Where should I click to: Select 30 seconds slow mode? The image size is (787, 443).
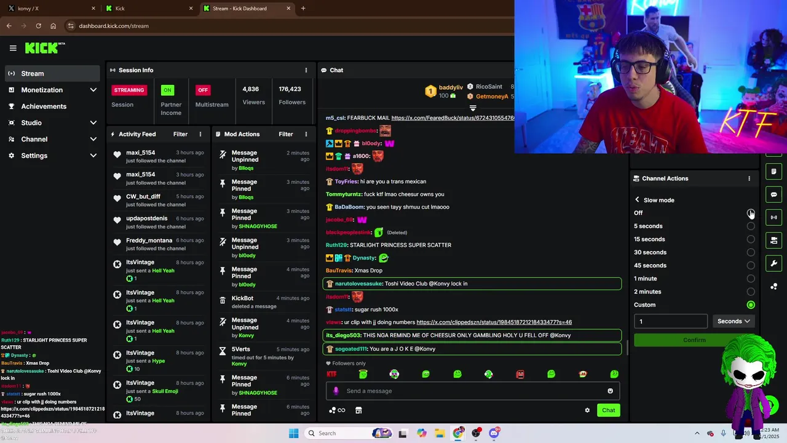[x=751, y=252]
